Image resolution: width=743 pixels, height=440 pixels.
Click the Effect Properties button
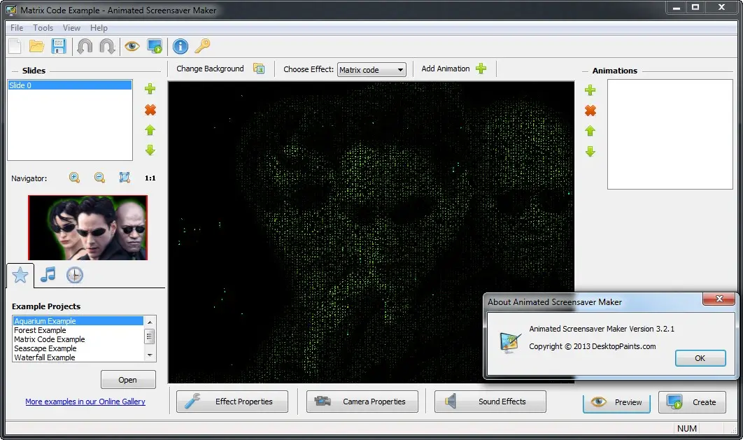coord(232,402)
